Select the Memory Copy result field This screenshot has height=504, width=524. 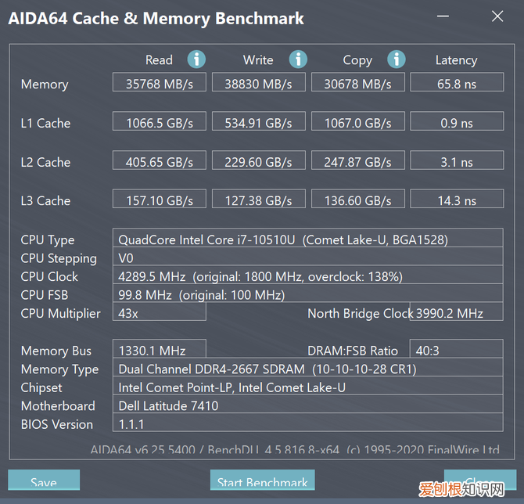click(x=357, y=83)
